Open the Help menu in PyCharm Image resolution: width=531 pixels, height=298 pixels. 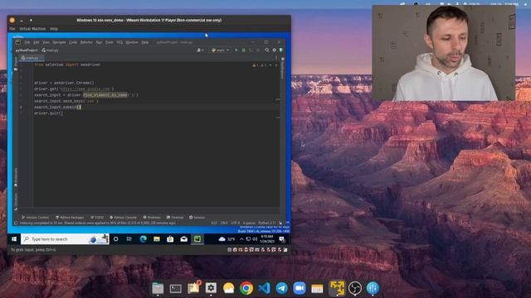145,42
